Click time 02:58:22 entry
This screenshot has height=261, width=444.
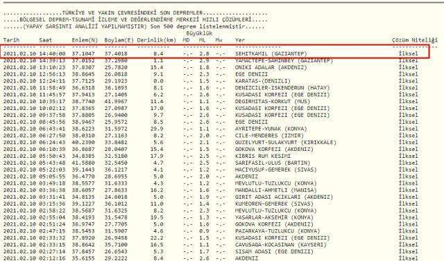(x=52, y=210)
